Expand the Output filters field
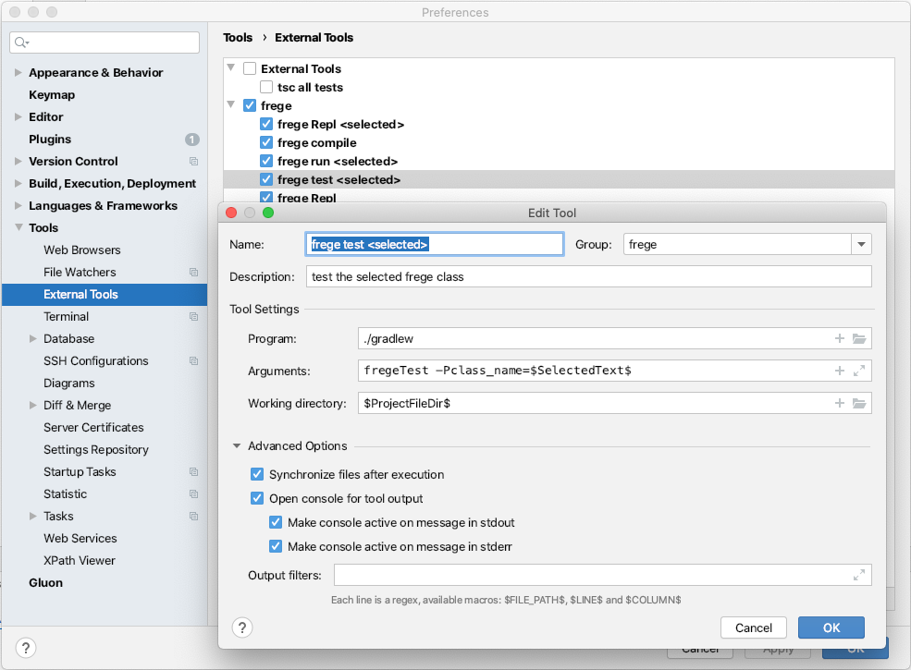The image size is (911, 670). [858, 575]
